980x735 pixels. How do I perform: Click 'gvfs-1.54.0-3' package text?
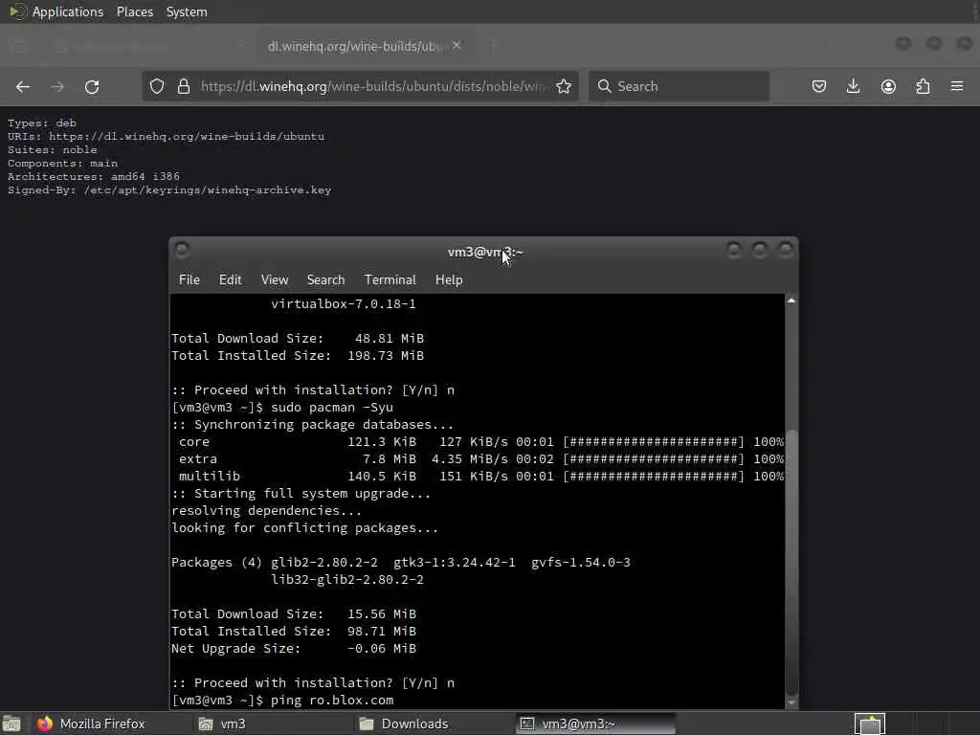[581, 562]
